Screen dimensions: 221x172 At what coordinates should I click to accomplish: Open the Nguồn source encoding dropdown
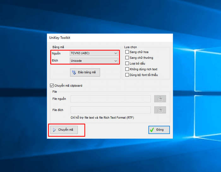[x=94, y=53]
